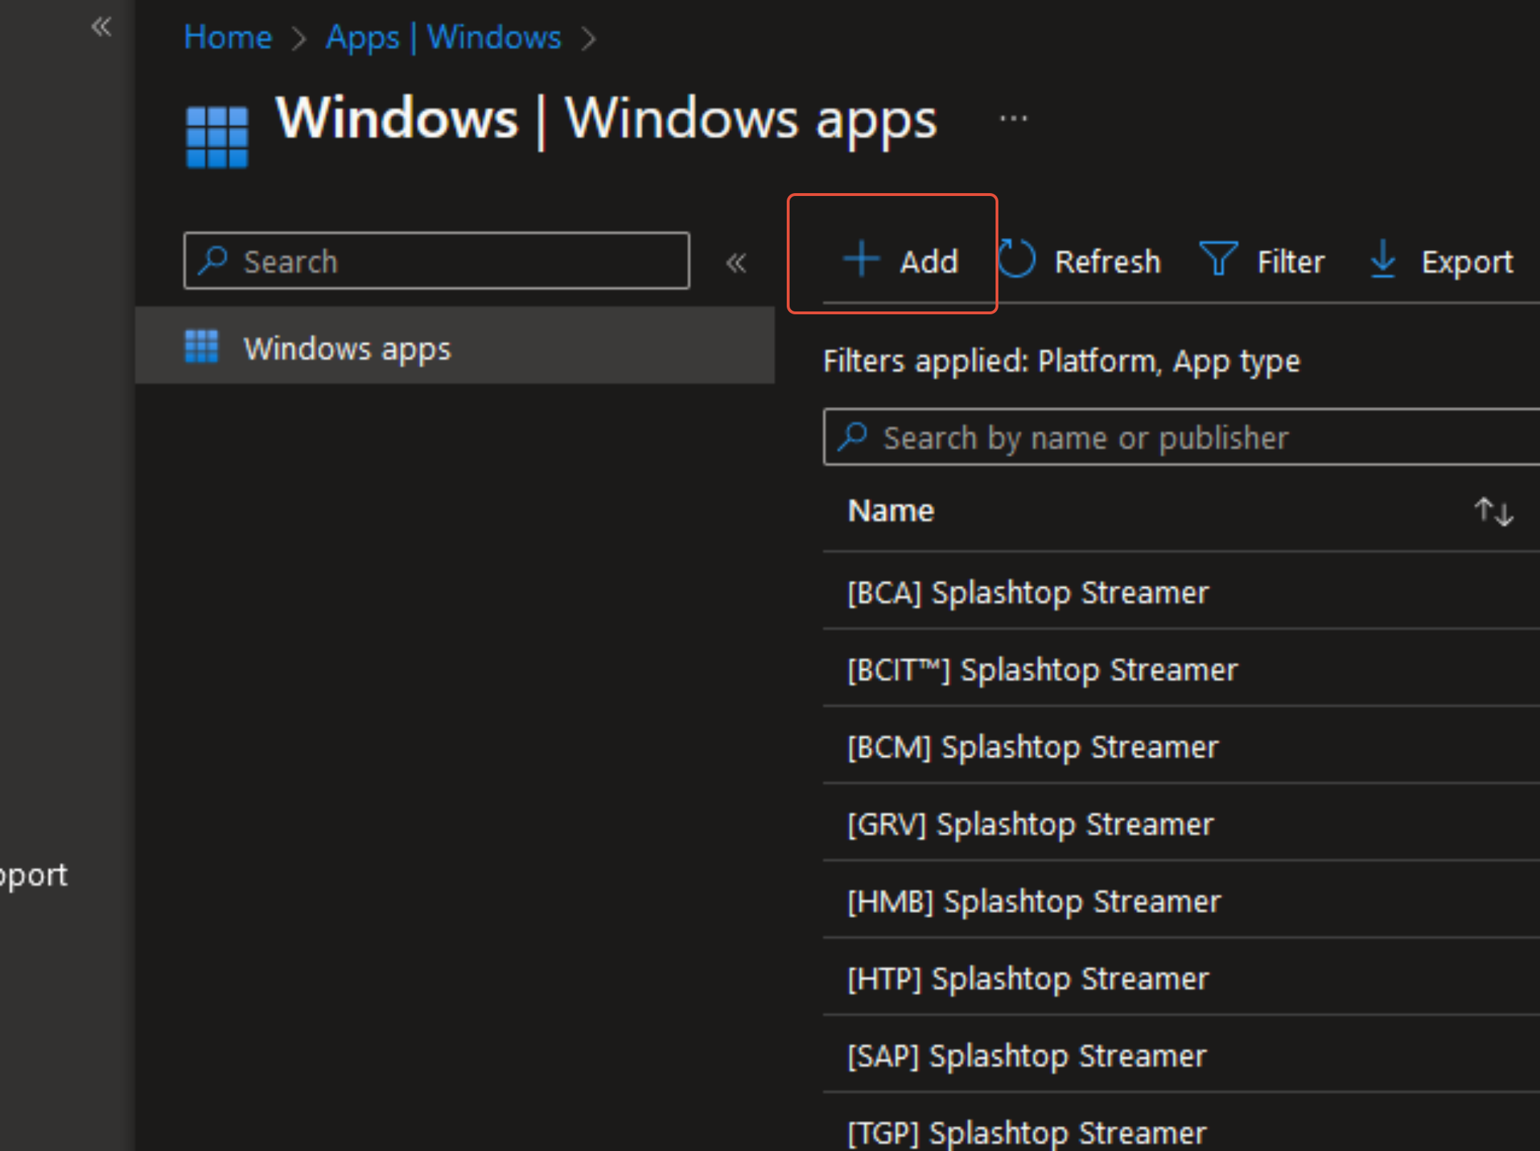Viewport: 1540px width, 1151px height.
Task: Click the magnifier icon in the name or publisher search
Action: 852,436
